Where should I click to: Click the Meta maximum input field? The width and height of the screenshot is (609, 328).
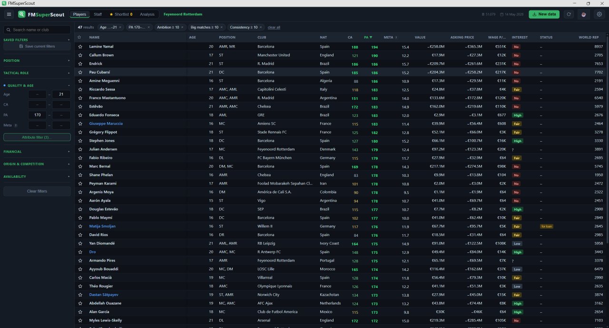[61, 125]
